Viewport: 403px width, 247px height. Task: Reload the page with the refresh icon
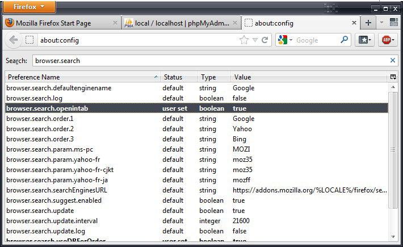coord(265,40)
